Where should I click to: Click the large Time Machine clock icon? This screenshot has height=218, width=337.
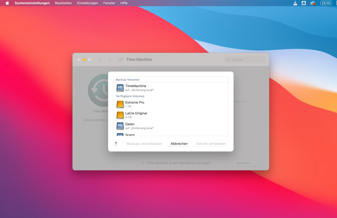(98, 91)
